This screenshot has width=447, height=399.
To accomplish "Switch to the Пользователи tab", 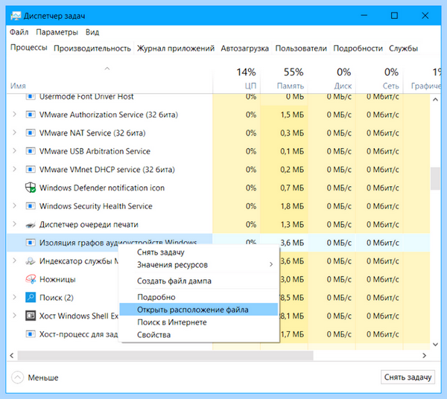I will click(301, 48).
